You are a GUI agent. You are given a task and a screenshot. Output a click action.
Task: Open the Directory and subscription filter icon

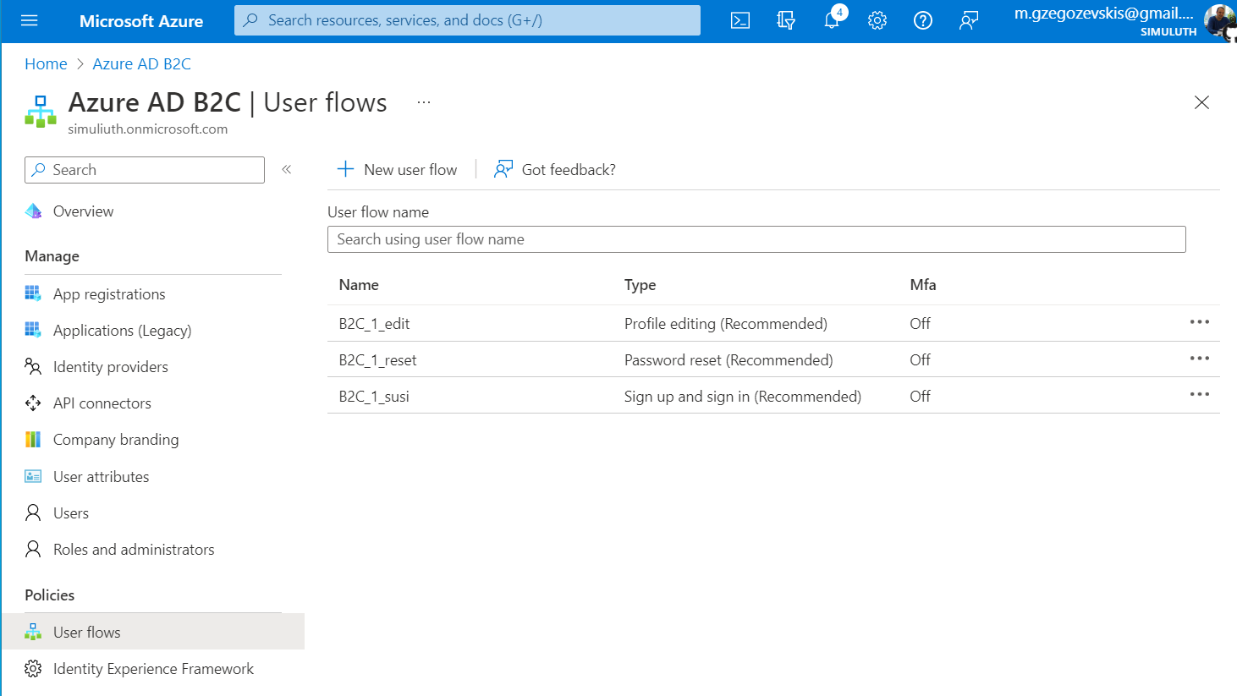tap(786, 20)
